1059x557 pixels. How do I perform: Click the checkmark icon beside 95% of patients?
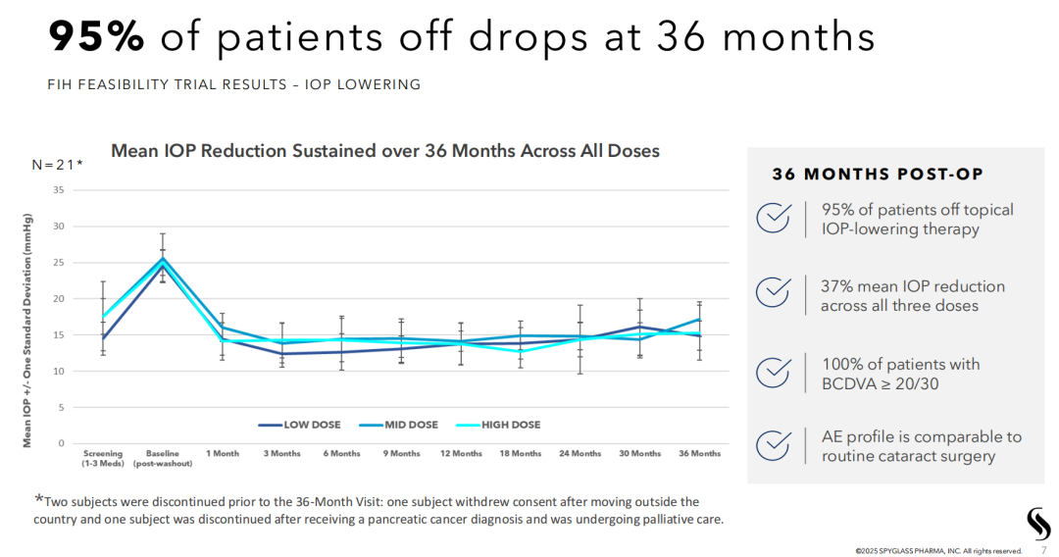point(774,218)
